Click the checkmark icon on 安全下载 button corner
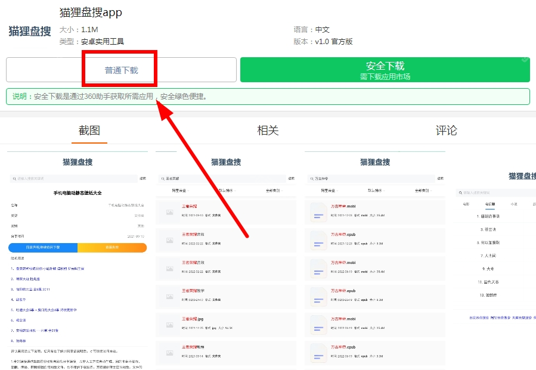The height and width of the screenshot is (370, 536). [525, 60]
